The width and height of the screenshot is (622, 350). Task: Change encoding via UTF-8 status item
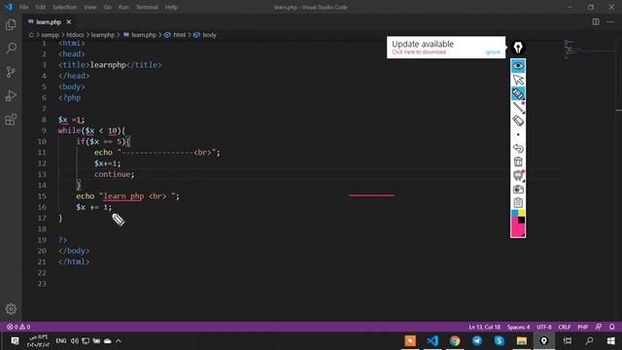pos(544,327)
